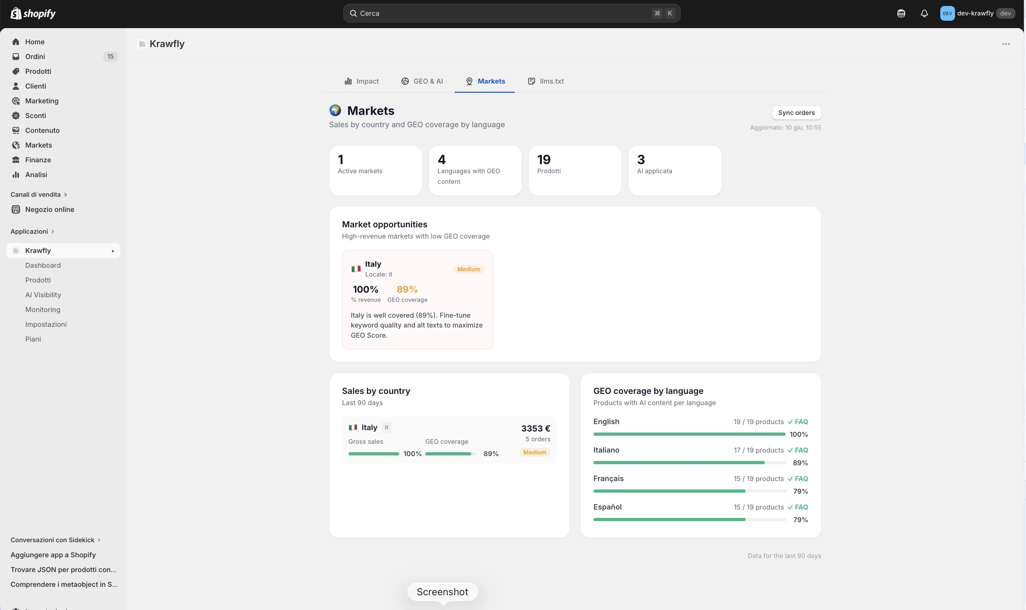
Task: Click the Español coverage progress bar
Action: (x=689, y=520)
